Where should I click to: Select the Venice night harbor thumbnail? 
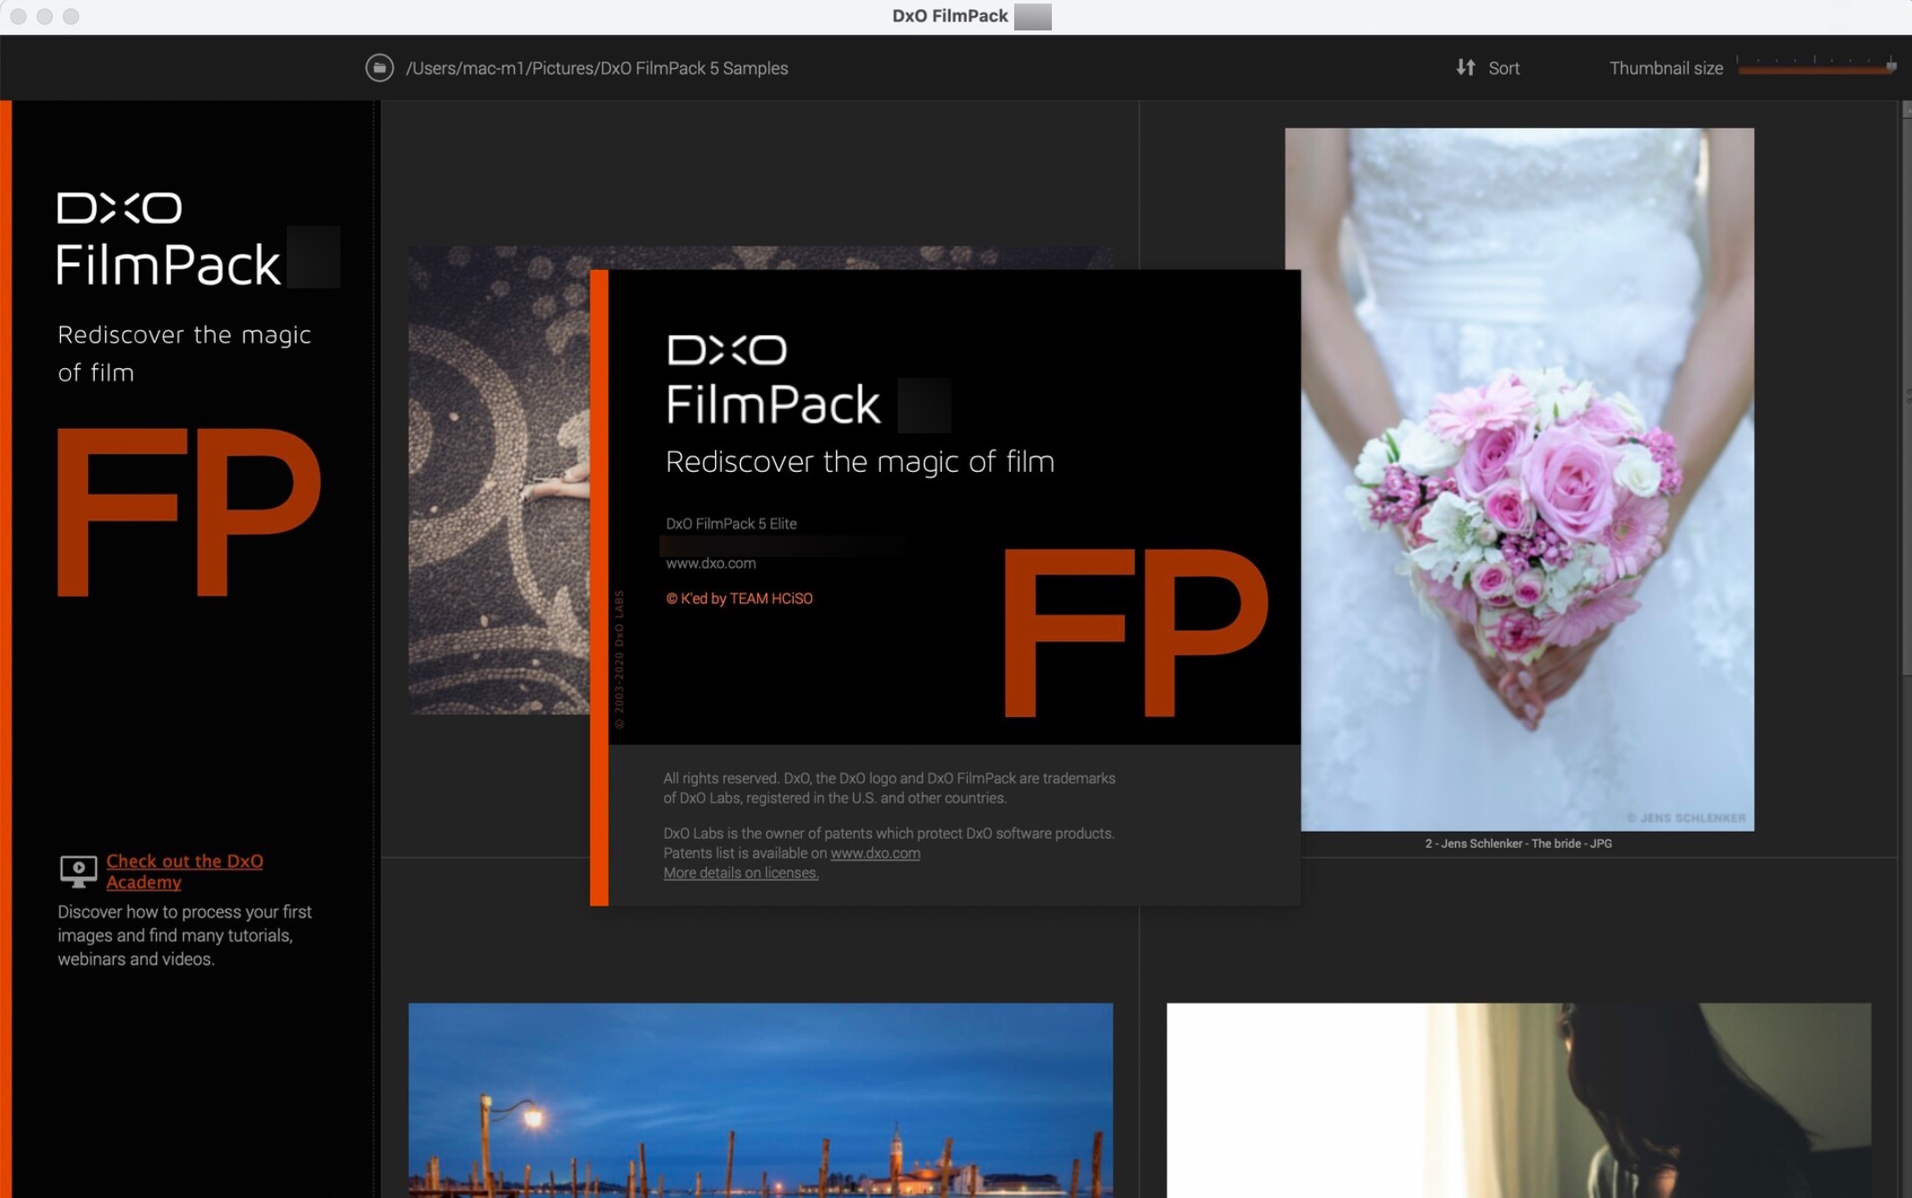pos(761,1100)
